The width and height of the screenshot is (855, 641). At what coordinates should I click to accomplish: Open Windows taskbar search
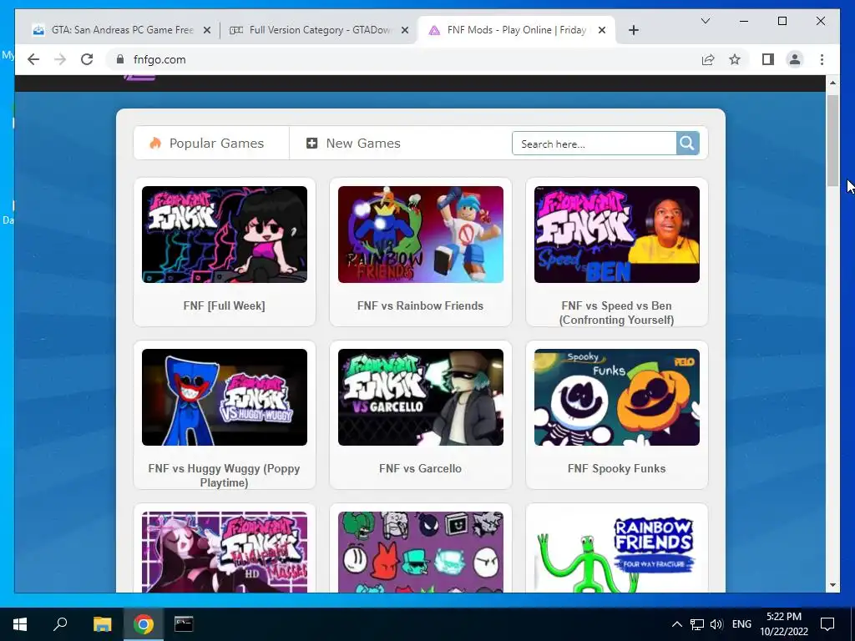point(60,623)
